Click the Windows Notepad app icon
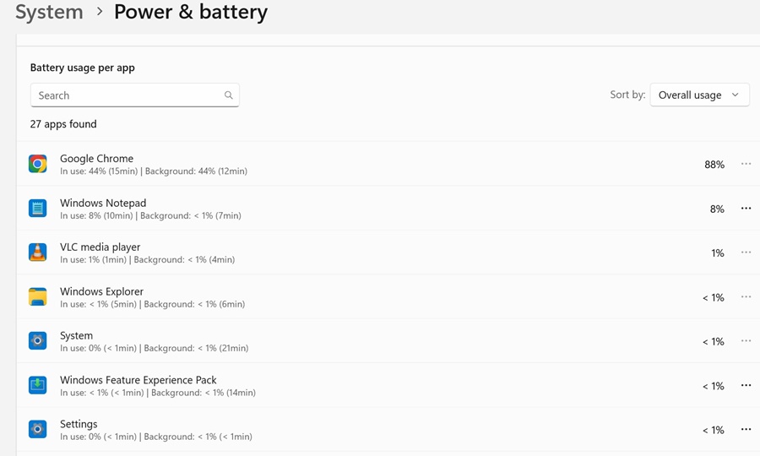The width and height of the screenshot is (760, 456). [x=37, y=208]
